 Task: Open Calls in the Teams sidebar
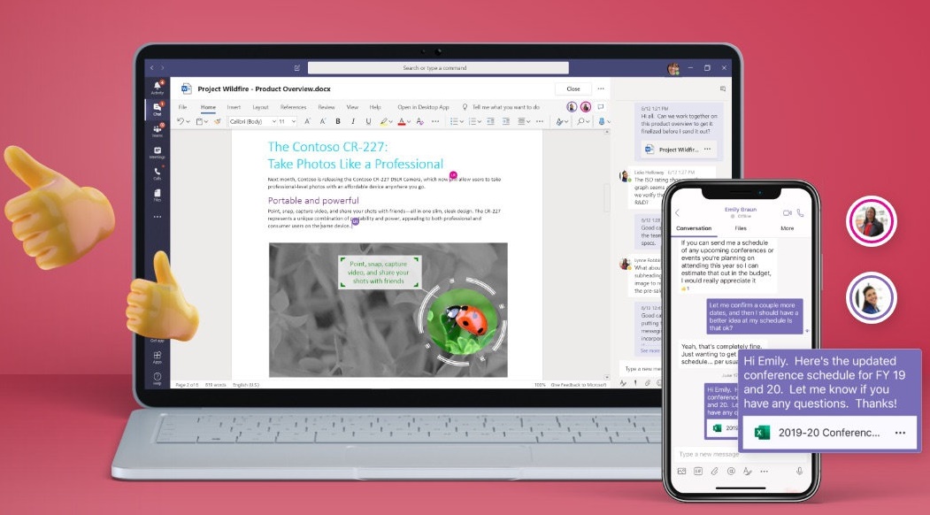coord(158,173)
